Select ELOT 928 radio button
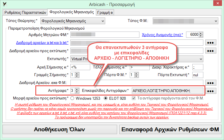 coord(106,98)
